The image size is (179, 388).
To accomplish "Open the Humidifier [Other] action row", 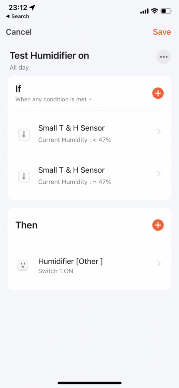I will [x=89, y=266].
